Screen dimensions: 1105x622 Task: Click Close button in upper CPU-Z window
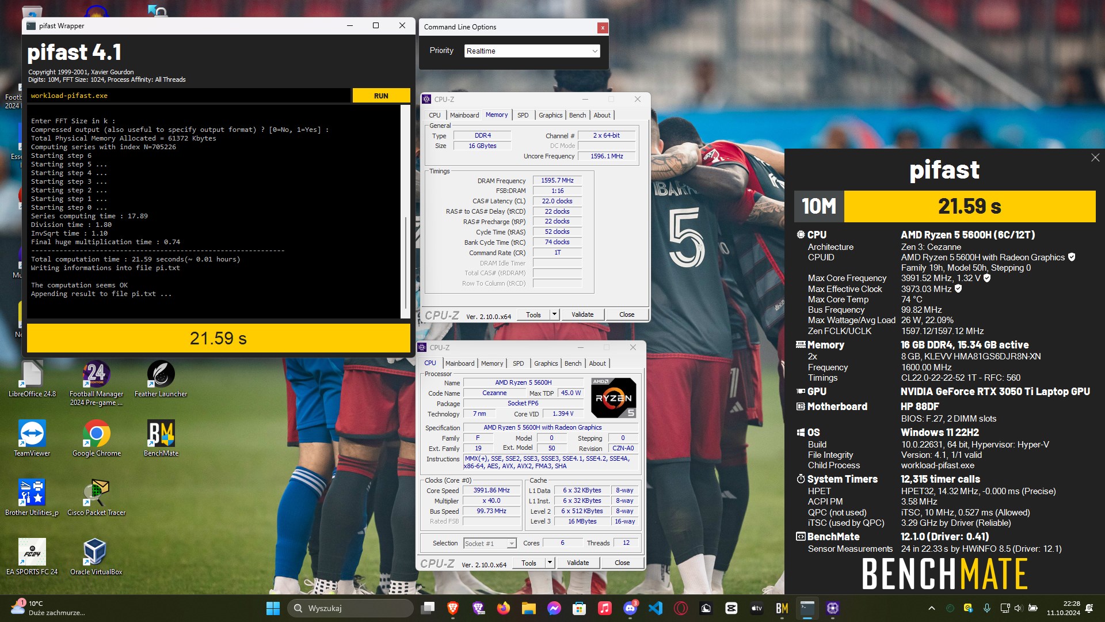[627, 314]
